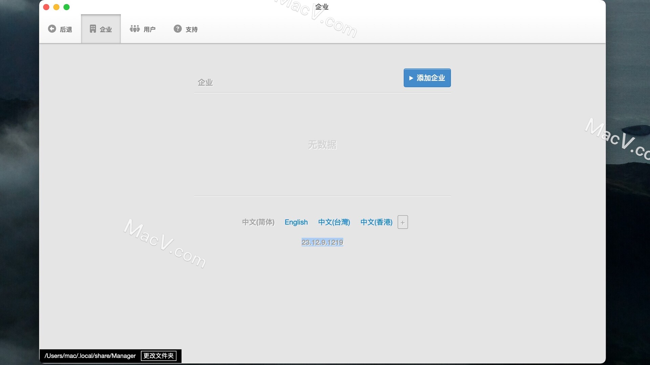Click the 后退 (Back) navigation icon
The image size is (650, 365).
(51, 28)
